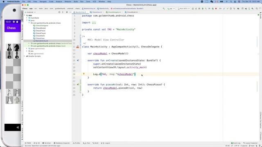Screen dimensions: 262x147
Task: Click the Search Everywhere magnifier icon
Action: 257,9
